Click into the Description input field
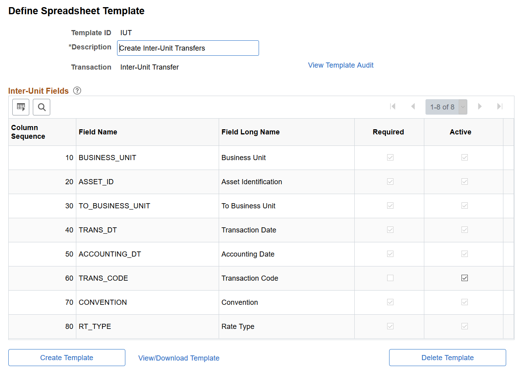 tap(188, 48)
